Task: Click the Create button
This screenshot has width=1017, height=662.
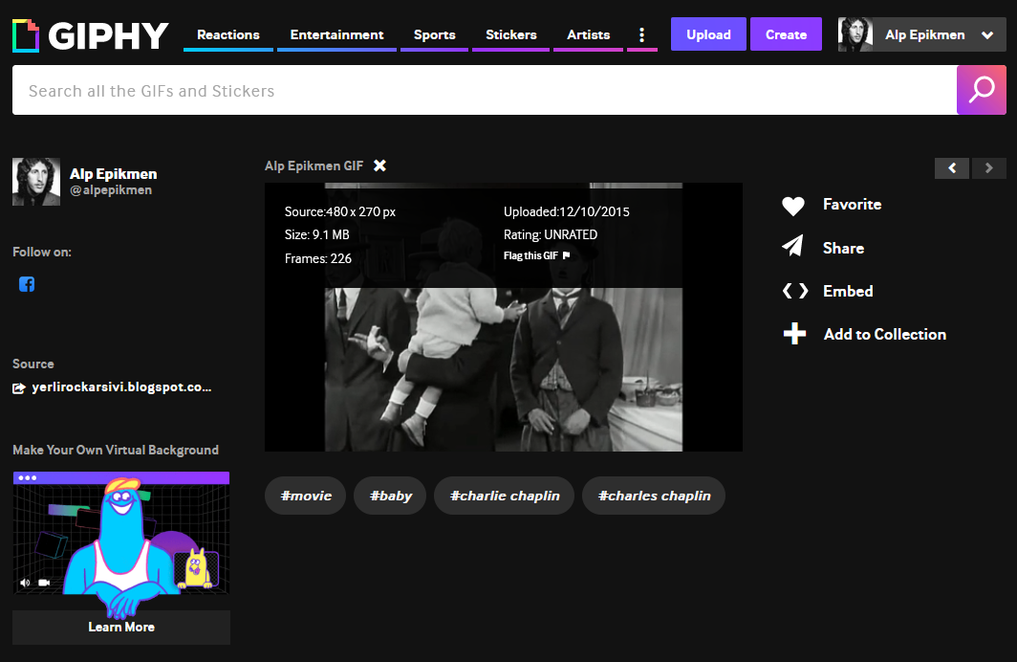Action: click(786, 34)
